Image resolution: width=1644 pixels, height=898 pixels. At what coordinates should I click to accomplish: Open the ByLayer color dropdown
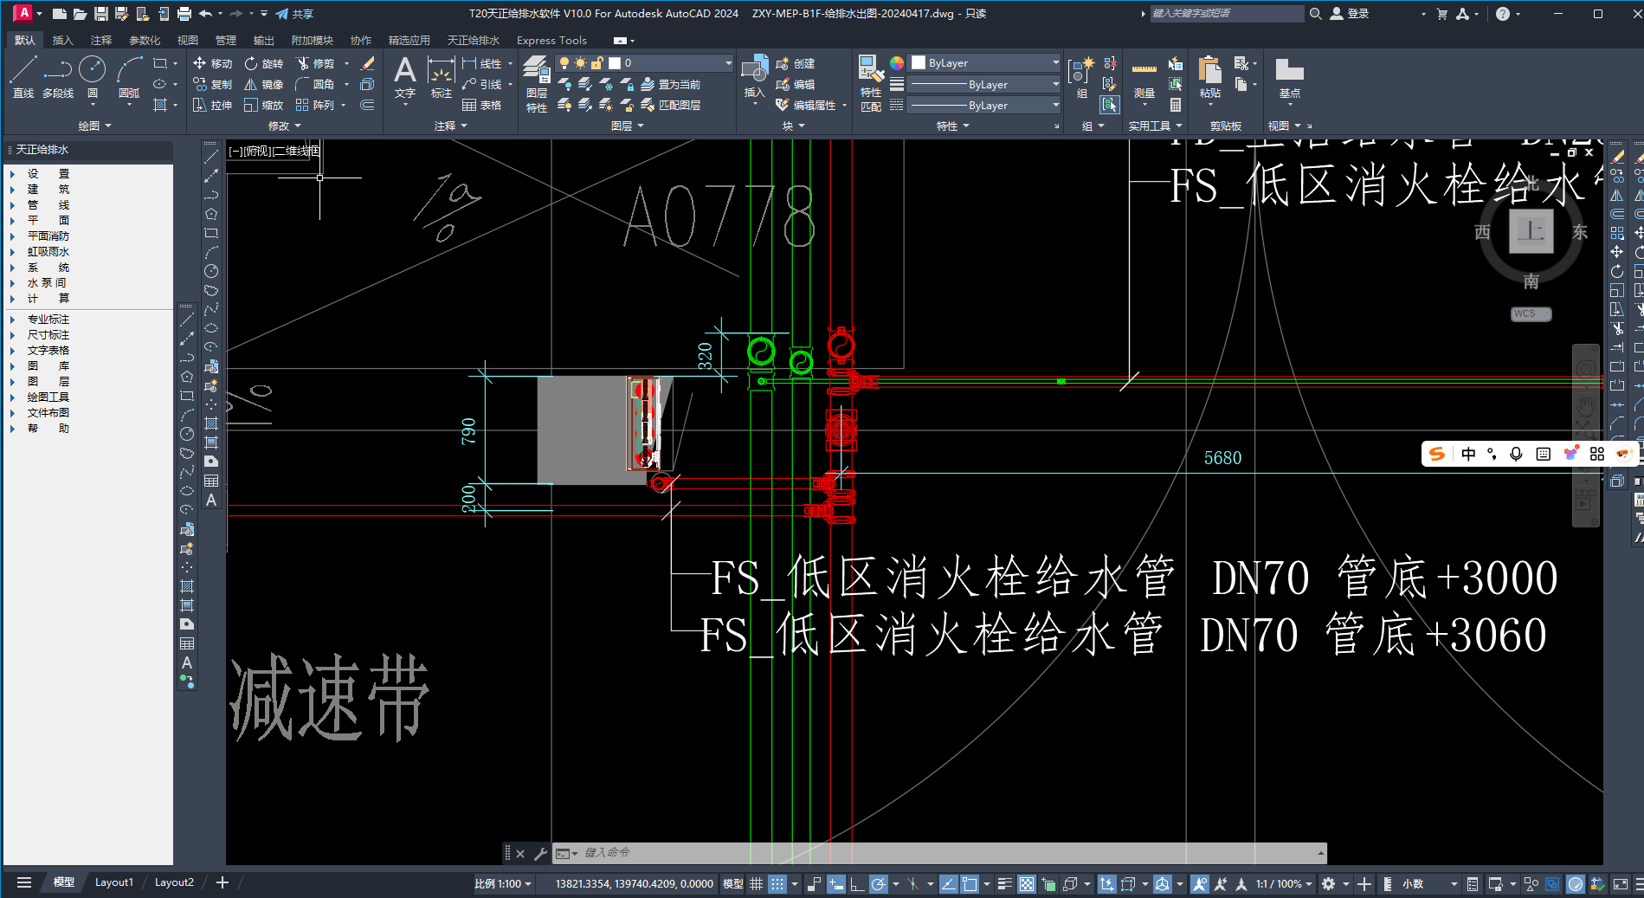pos(985,63)
